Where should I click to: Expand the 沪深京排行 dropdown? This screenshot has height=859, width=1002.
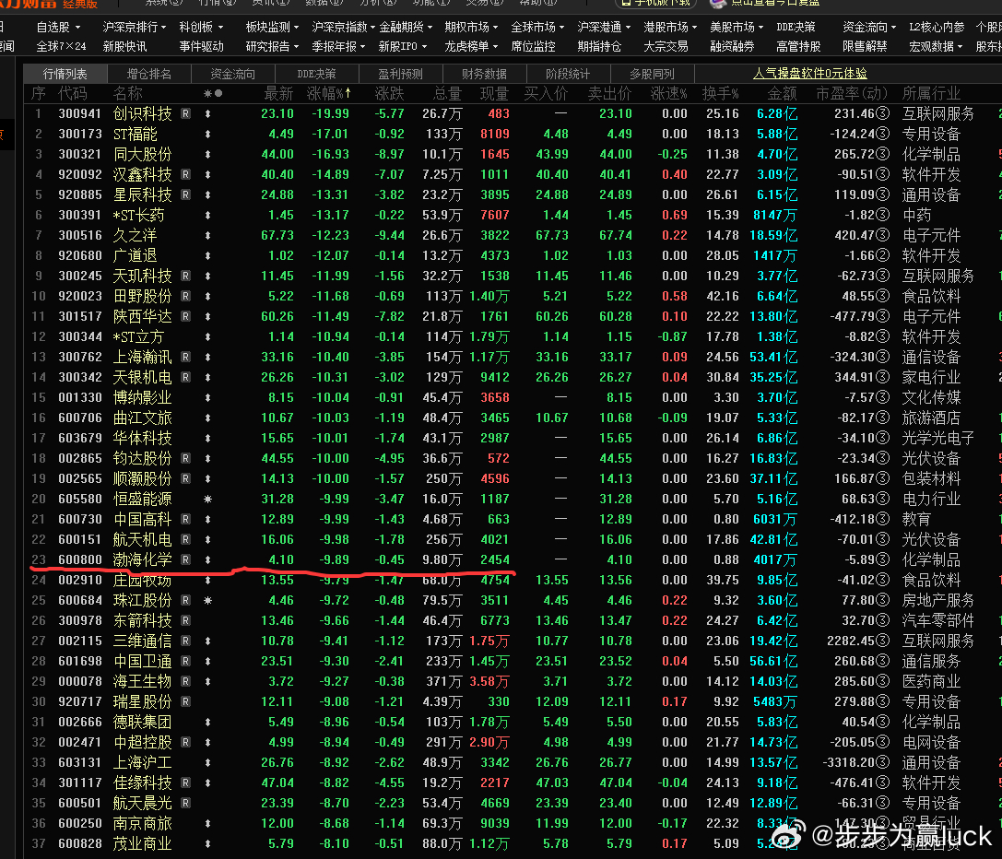point(135,27)
